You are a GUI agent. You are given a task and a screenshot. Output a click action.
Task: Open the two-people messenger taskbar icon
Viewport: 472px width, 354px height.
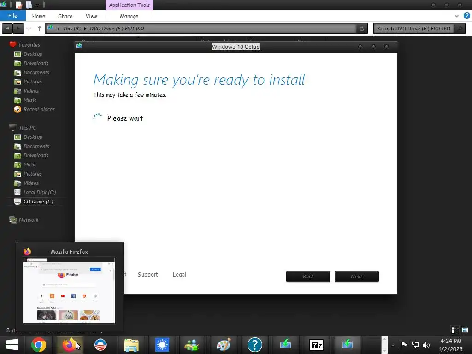193,345
